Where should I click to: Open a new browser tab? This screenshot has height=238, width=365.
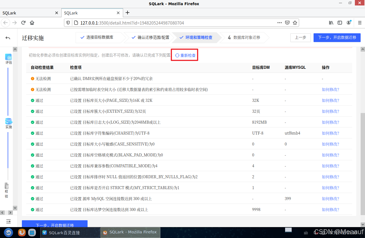click(x=128, y=13)
